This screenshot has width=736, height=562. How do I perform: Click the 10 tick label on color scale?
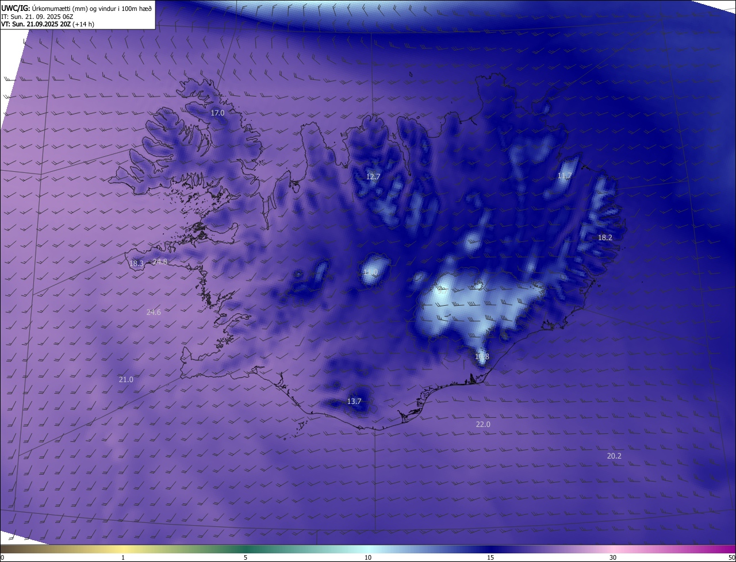coord(368,557)
